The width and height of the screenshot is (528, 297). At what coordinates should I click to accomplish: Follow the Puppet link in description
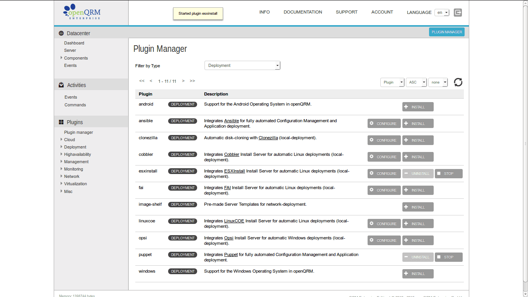tap(231, 254)
